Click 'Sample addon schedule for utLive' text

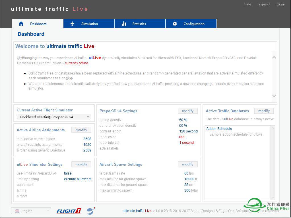236,134
